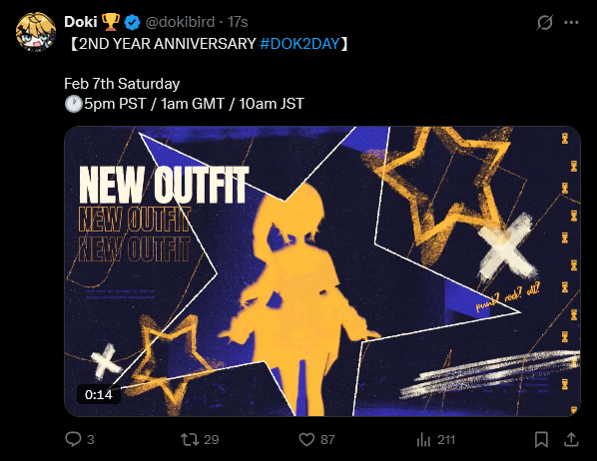Repost using the retweet arrows icon

click(x=190, y=440)
